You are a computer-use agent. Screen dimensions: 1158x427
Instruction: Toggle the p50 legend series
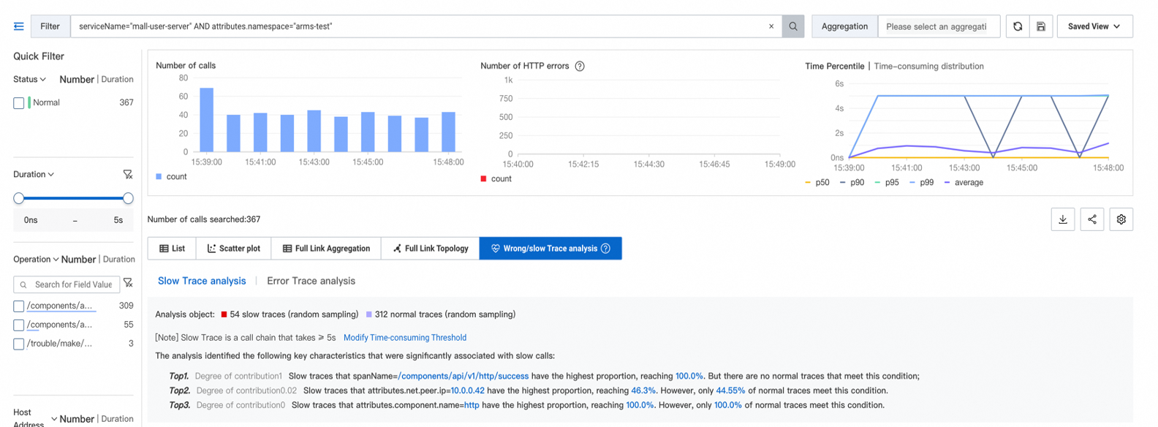point(817,183)
